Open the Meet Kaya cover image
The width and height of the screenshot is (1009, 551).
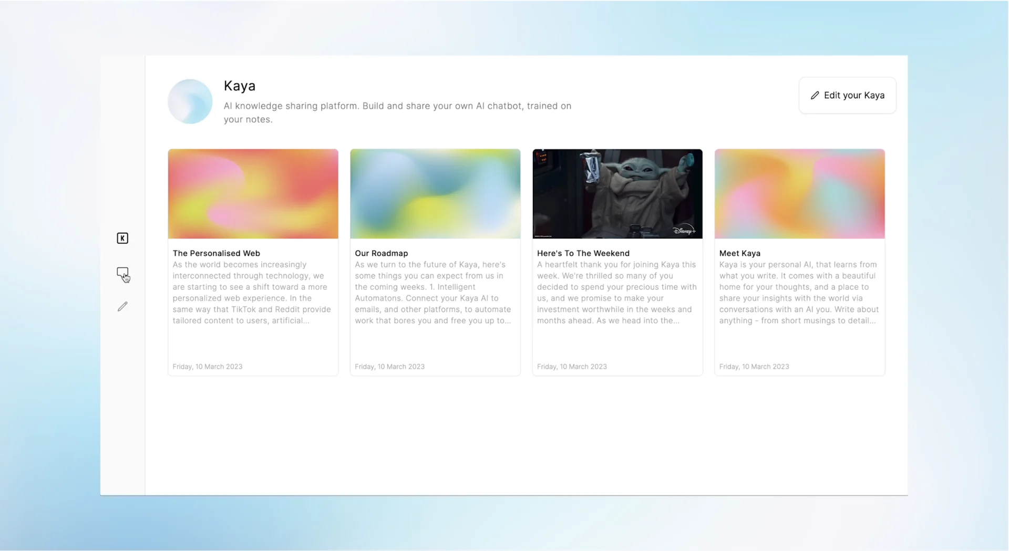(x=799, y=194)
